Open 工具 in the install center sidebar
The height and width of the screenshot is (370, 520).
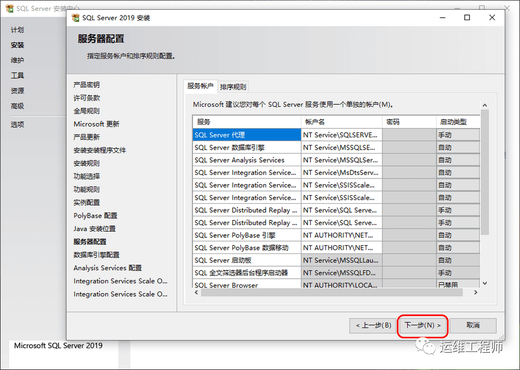[17, 76]
